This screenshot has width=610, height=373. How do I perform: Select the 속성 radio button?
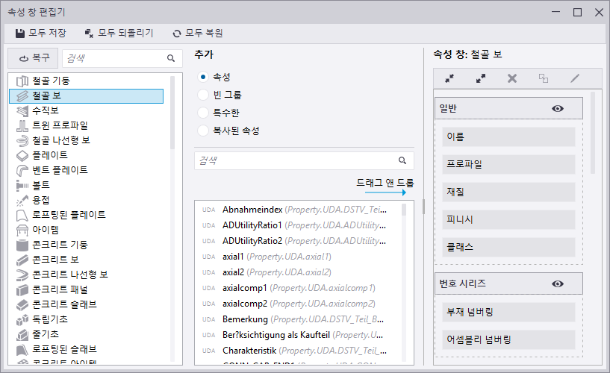click(202, 77)
